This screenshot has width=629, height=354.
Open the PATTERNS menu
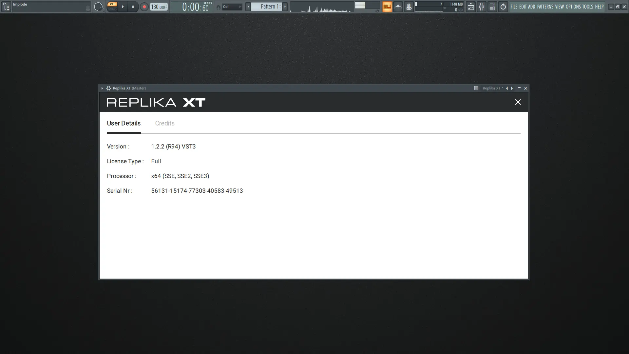pos(545,7)
